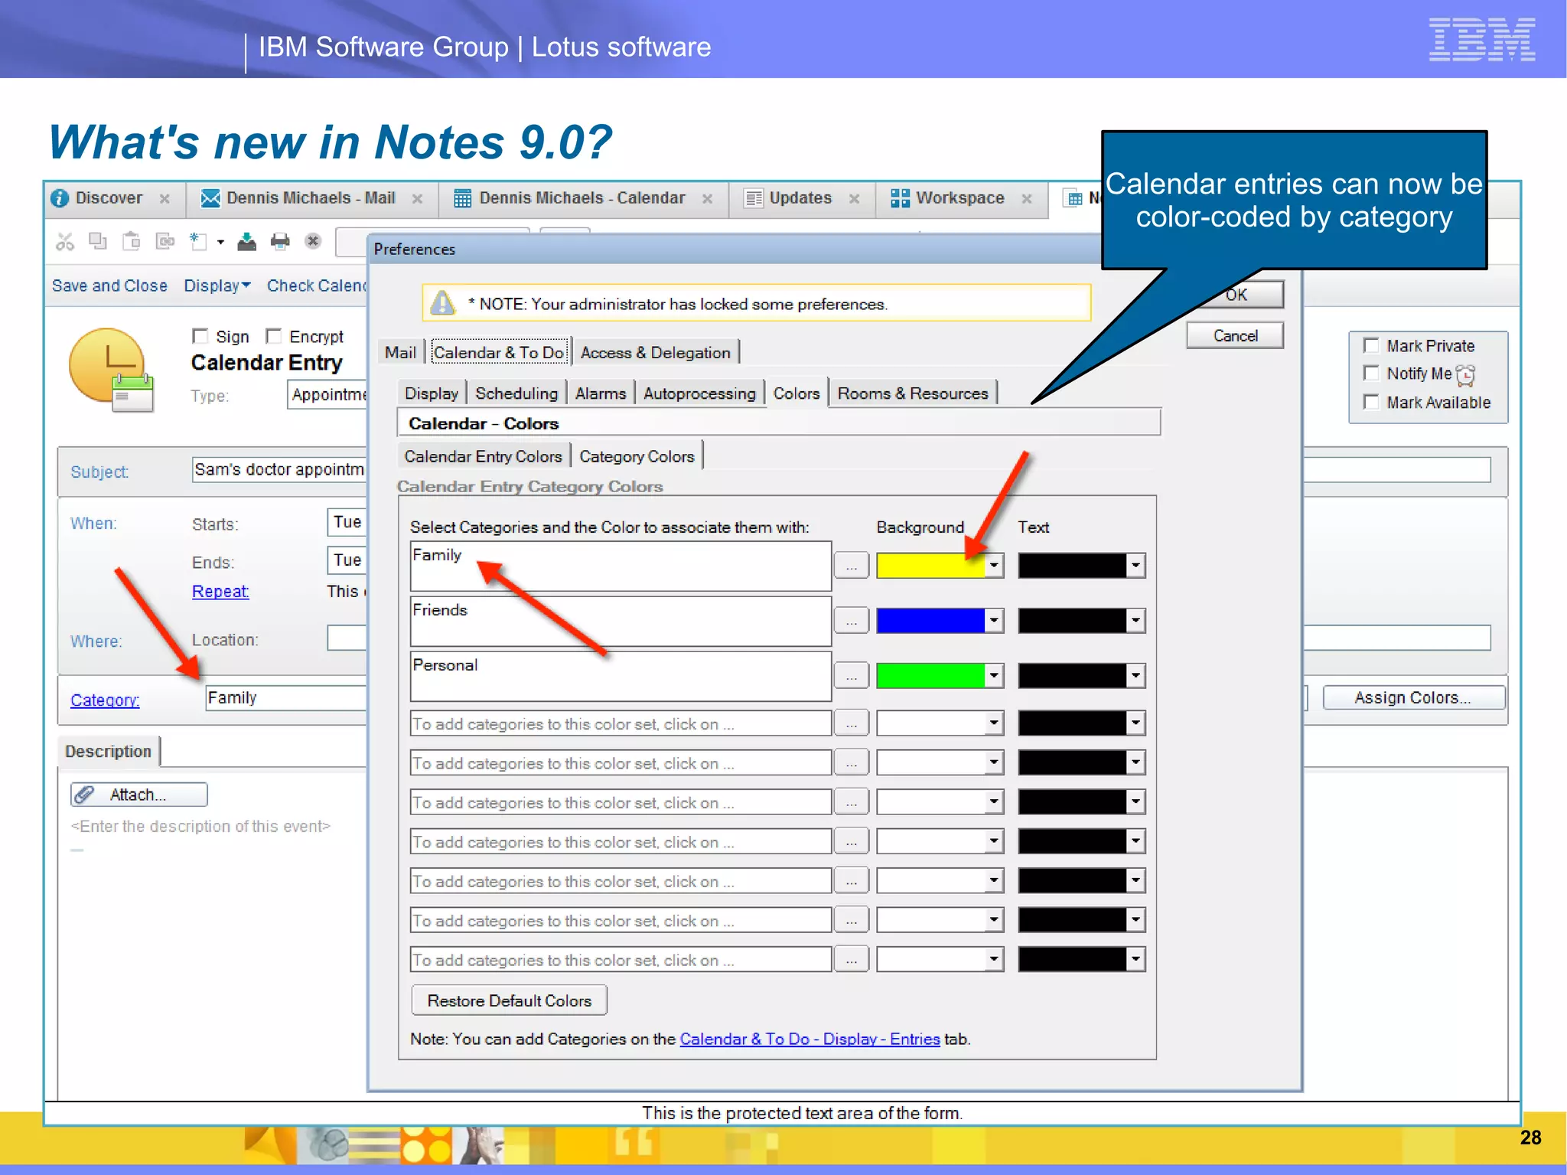Viewport: 1567px width, 1175px height.
Task: Click the paperclip Attach icon
Action: pyautogui.click(x=84, y=795)
